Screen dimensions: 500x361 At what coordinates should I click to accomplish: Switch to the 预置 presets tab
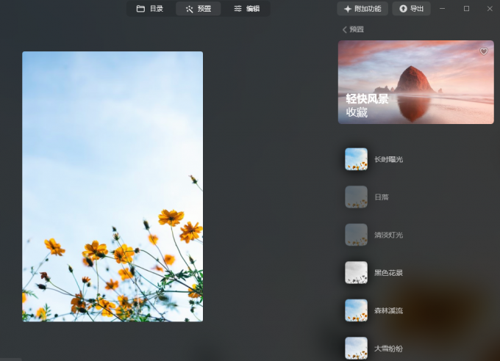point(199,9)
